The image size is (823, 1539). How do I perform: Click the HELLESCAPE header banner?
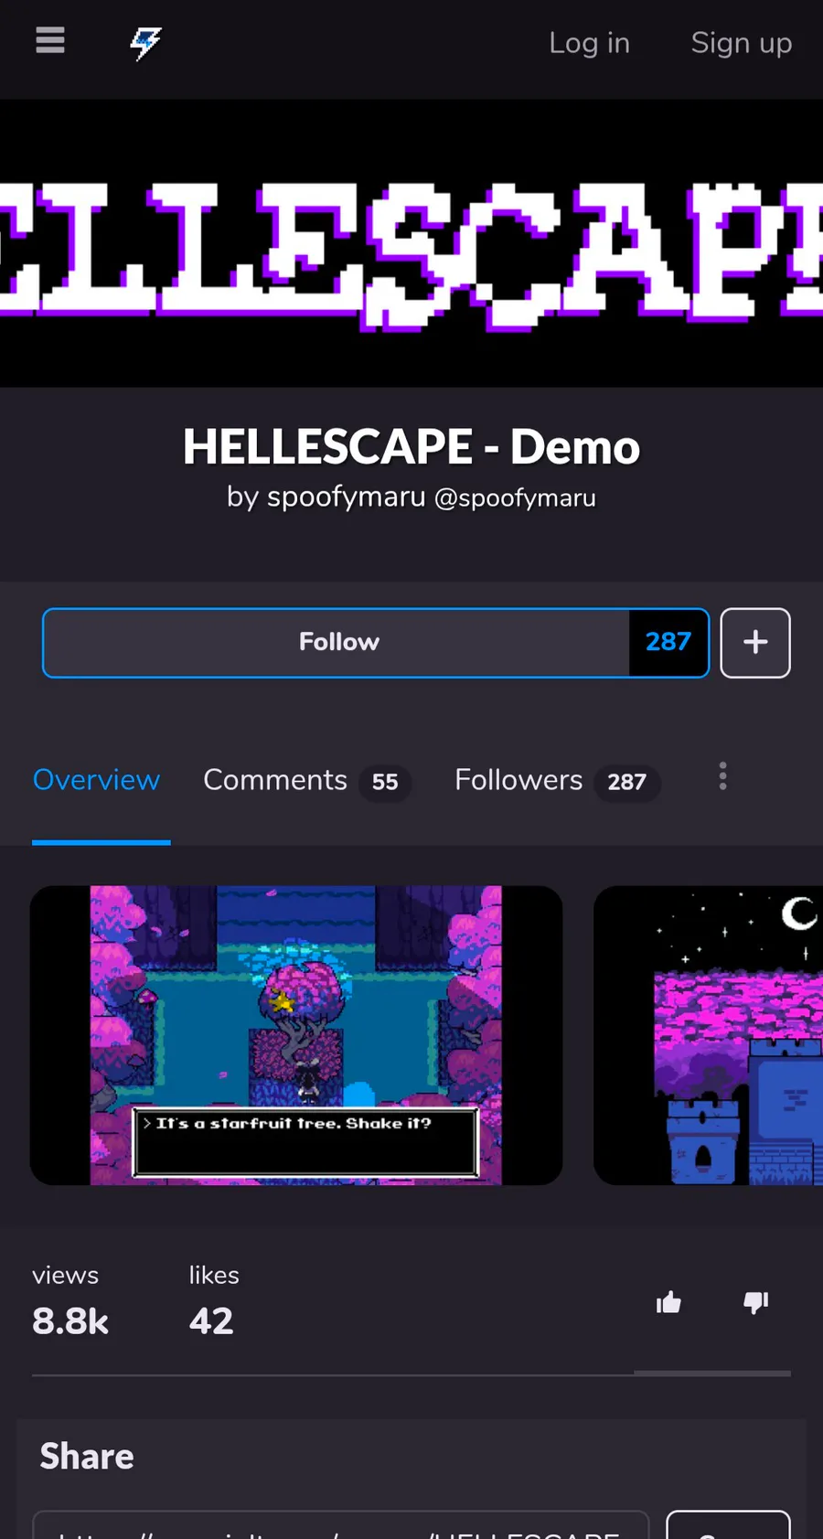(x=411, y=243)
